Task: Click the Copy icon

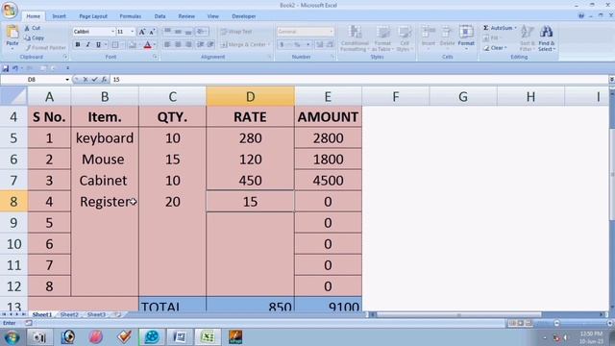Action: pyautogui.click(x=27, y=38)
